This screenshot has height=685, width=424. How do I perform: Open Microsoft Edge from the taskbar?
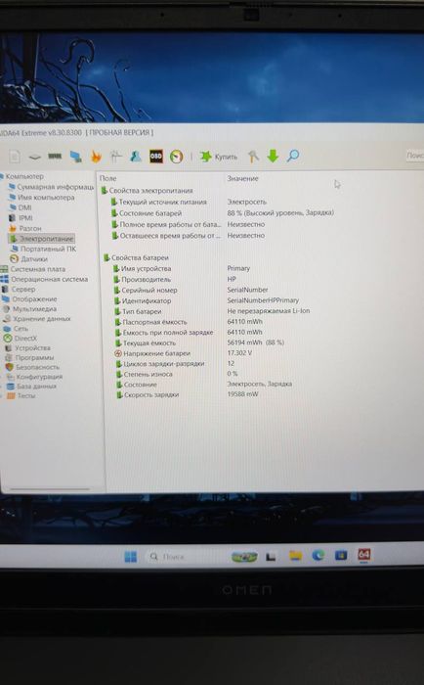click(x=318, y=555)
